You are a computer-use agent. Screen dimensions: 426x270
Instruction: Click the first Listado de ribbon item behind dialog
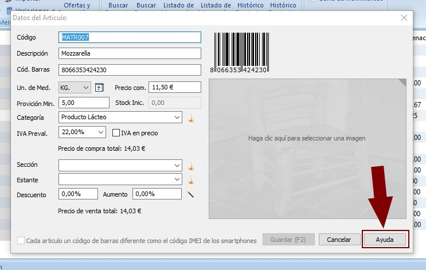pos(178,5)
